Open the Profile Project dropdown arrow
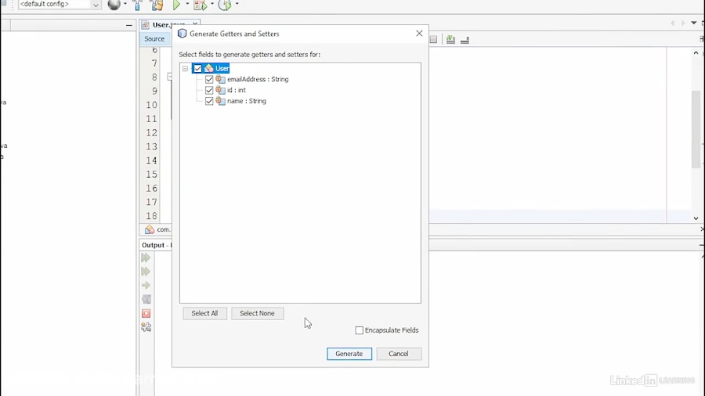Viewport: 705px width, 396px height. click(x=237, y=4)
